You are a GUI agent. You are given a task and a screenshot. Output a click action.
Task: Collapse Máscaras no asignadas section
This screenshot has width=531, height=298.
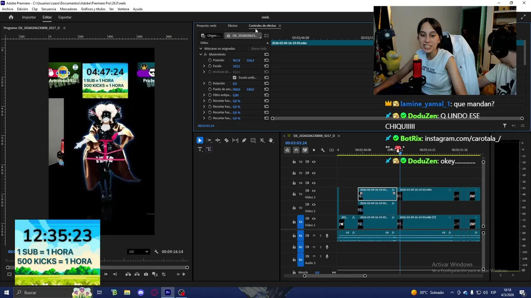point(201,48)
